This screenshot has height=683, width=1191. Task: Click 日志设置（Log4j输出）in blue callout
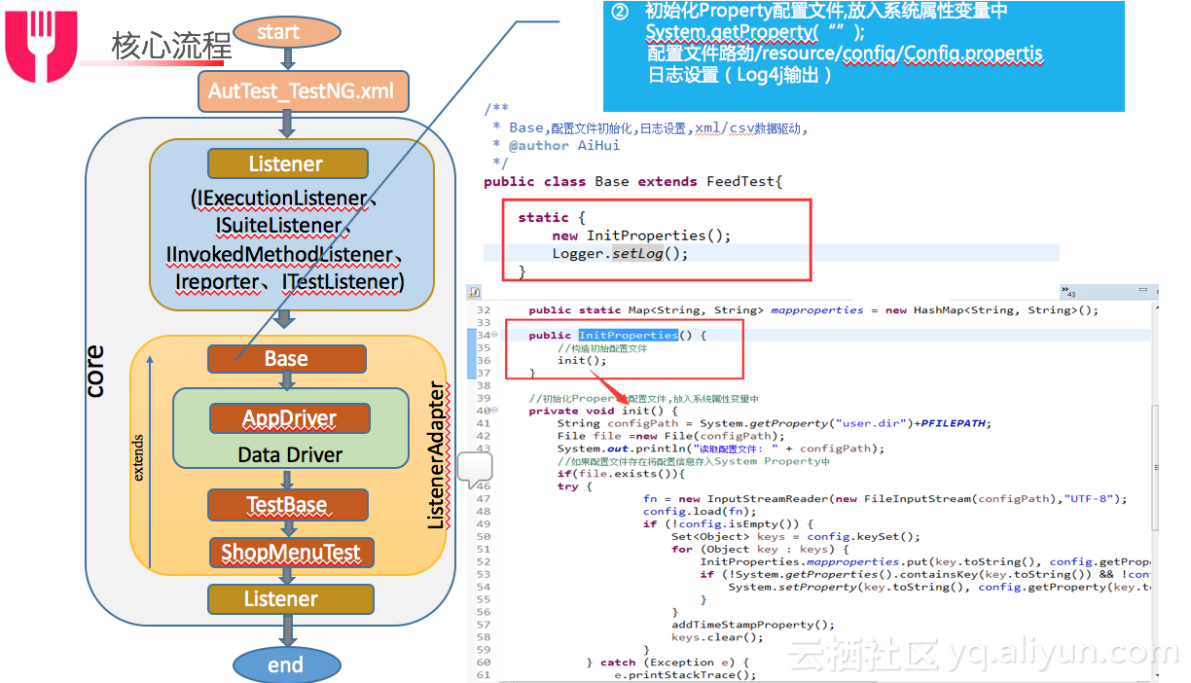(740, 74)
